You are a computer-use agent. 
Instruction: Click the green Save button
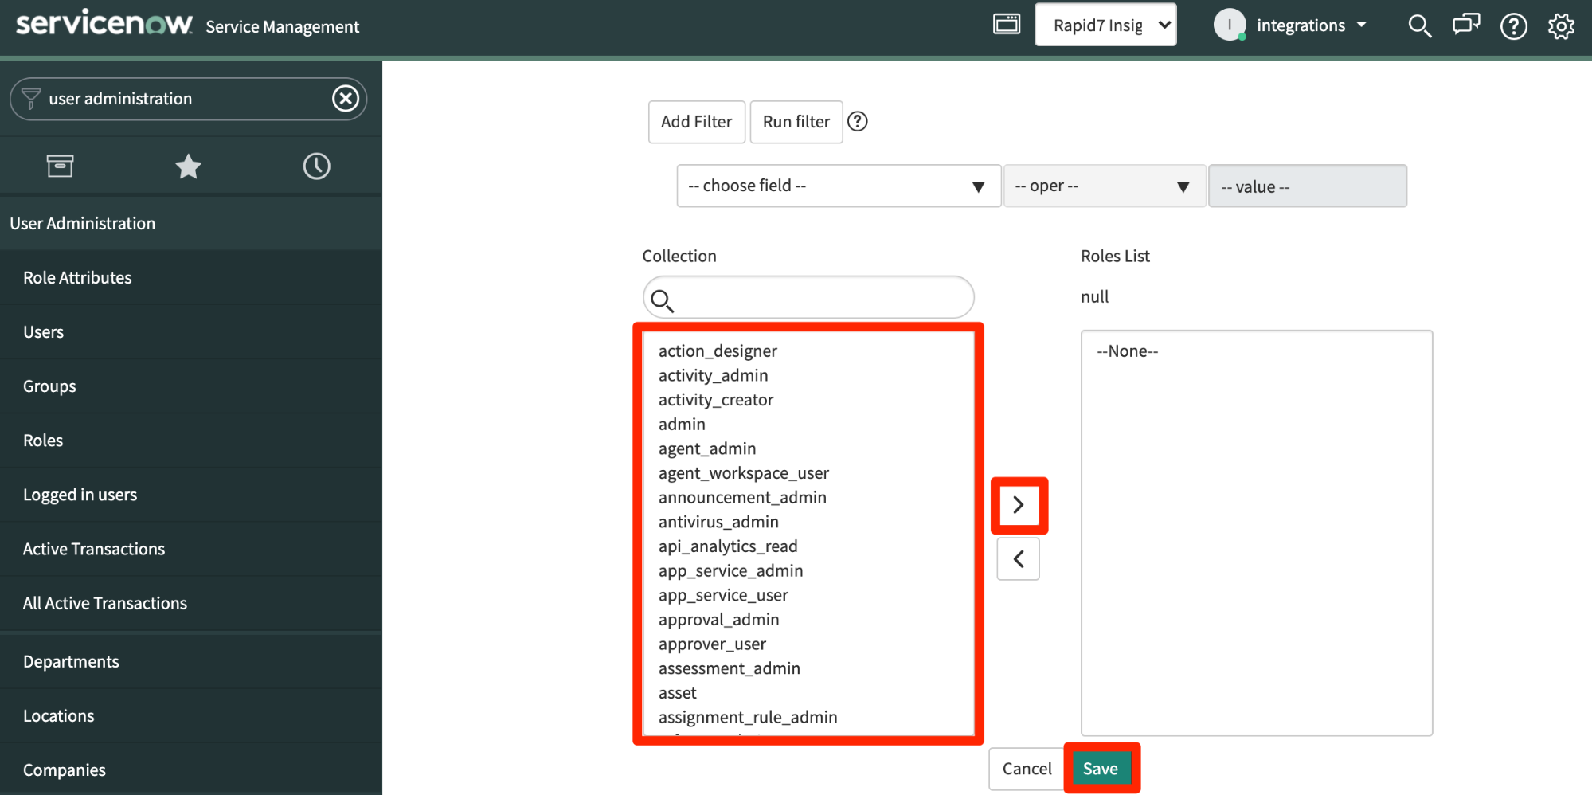click(1101, 769)
